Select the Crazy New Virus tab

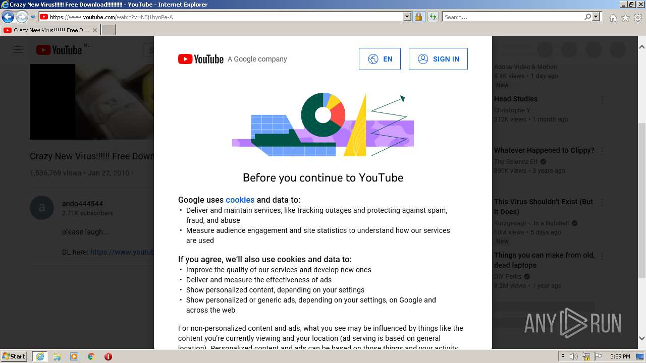pos(50,30)
